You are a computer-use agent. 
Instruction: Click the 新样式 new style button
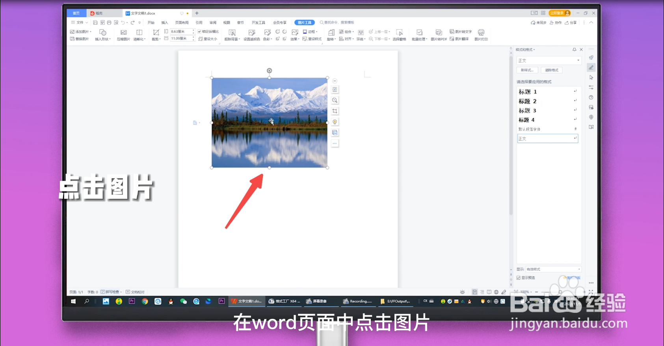click(527, 70)
